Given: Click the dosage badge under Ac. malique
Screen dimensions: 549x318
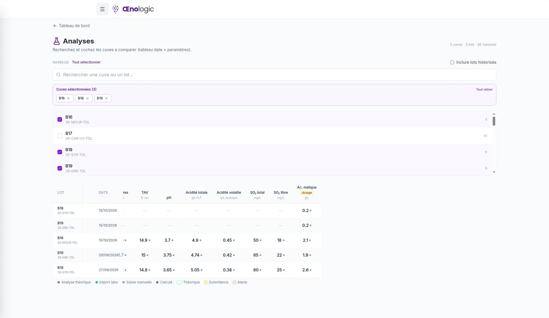Looking at the screenshot, I should tap(307, 193).
